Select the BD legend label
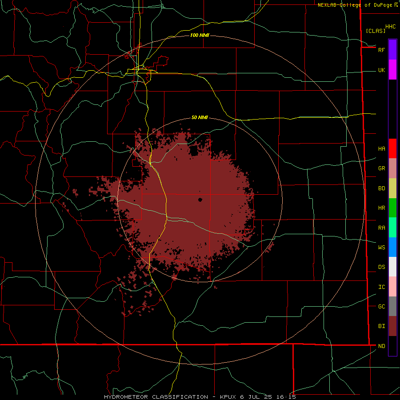The height and width of the screenshot is (400, 400). (x=382, y=188)
